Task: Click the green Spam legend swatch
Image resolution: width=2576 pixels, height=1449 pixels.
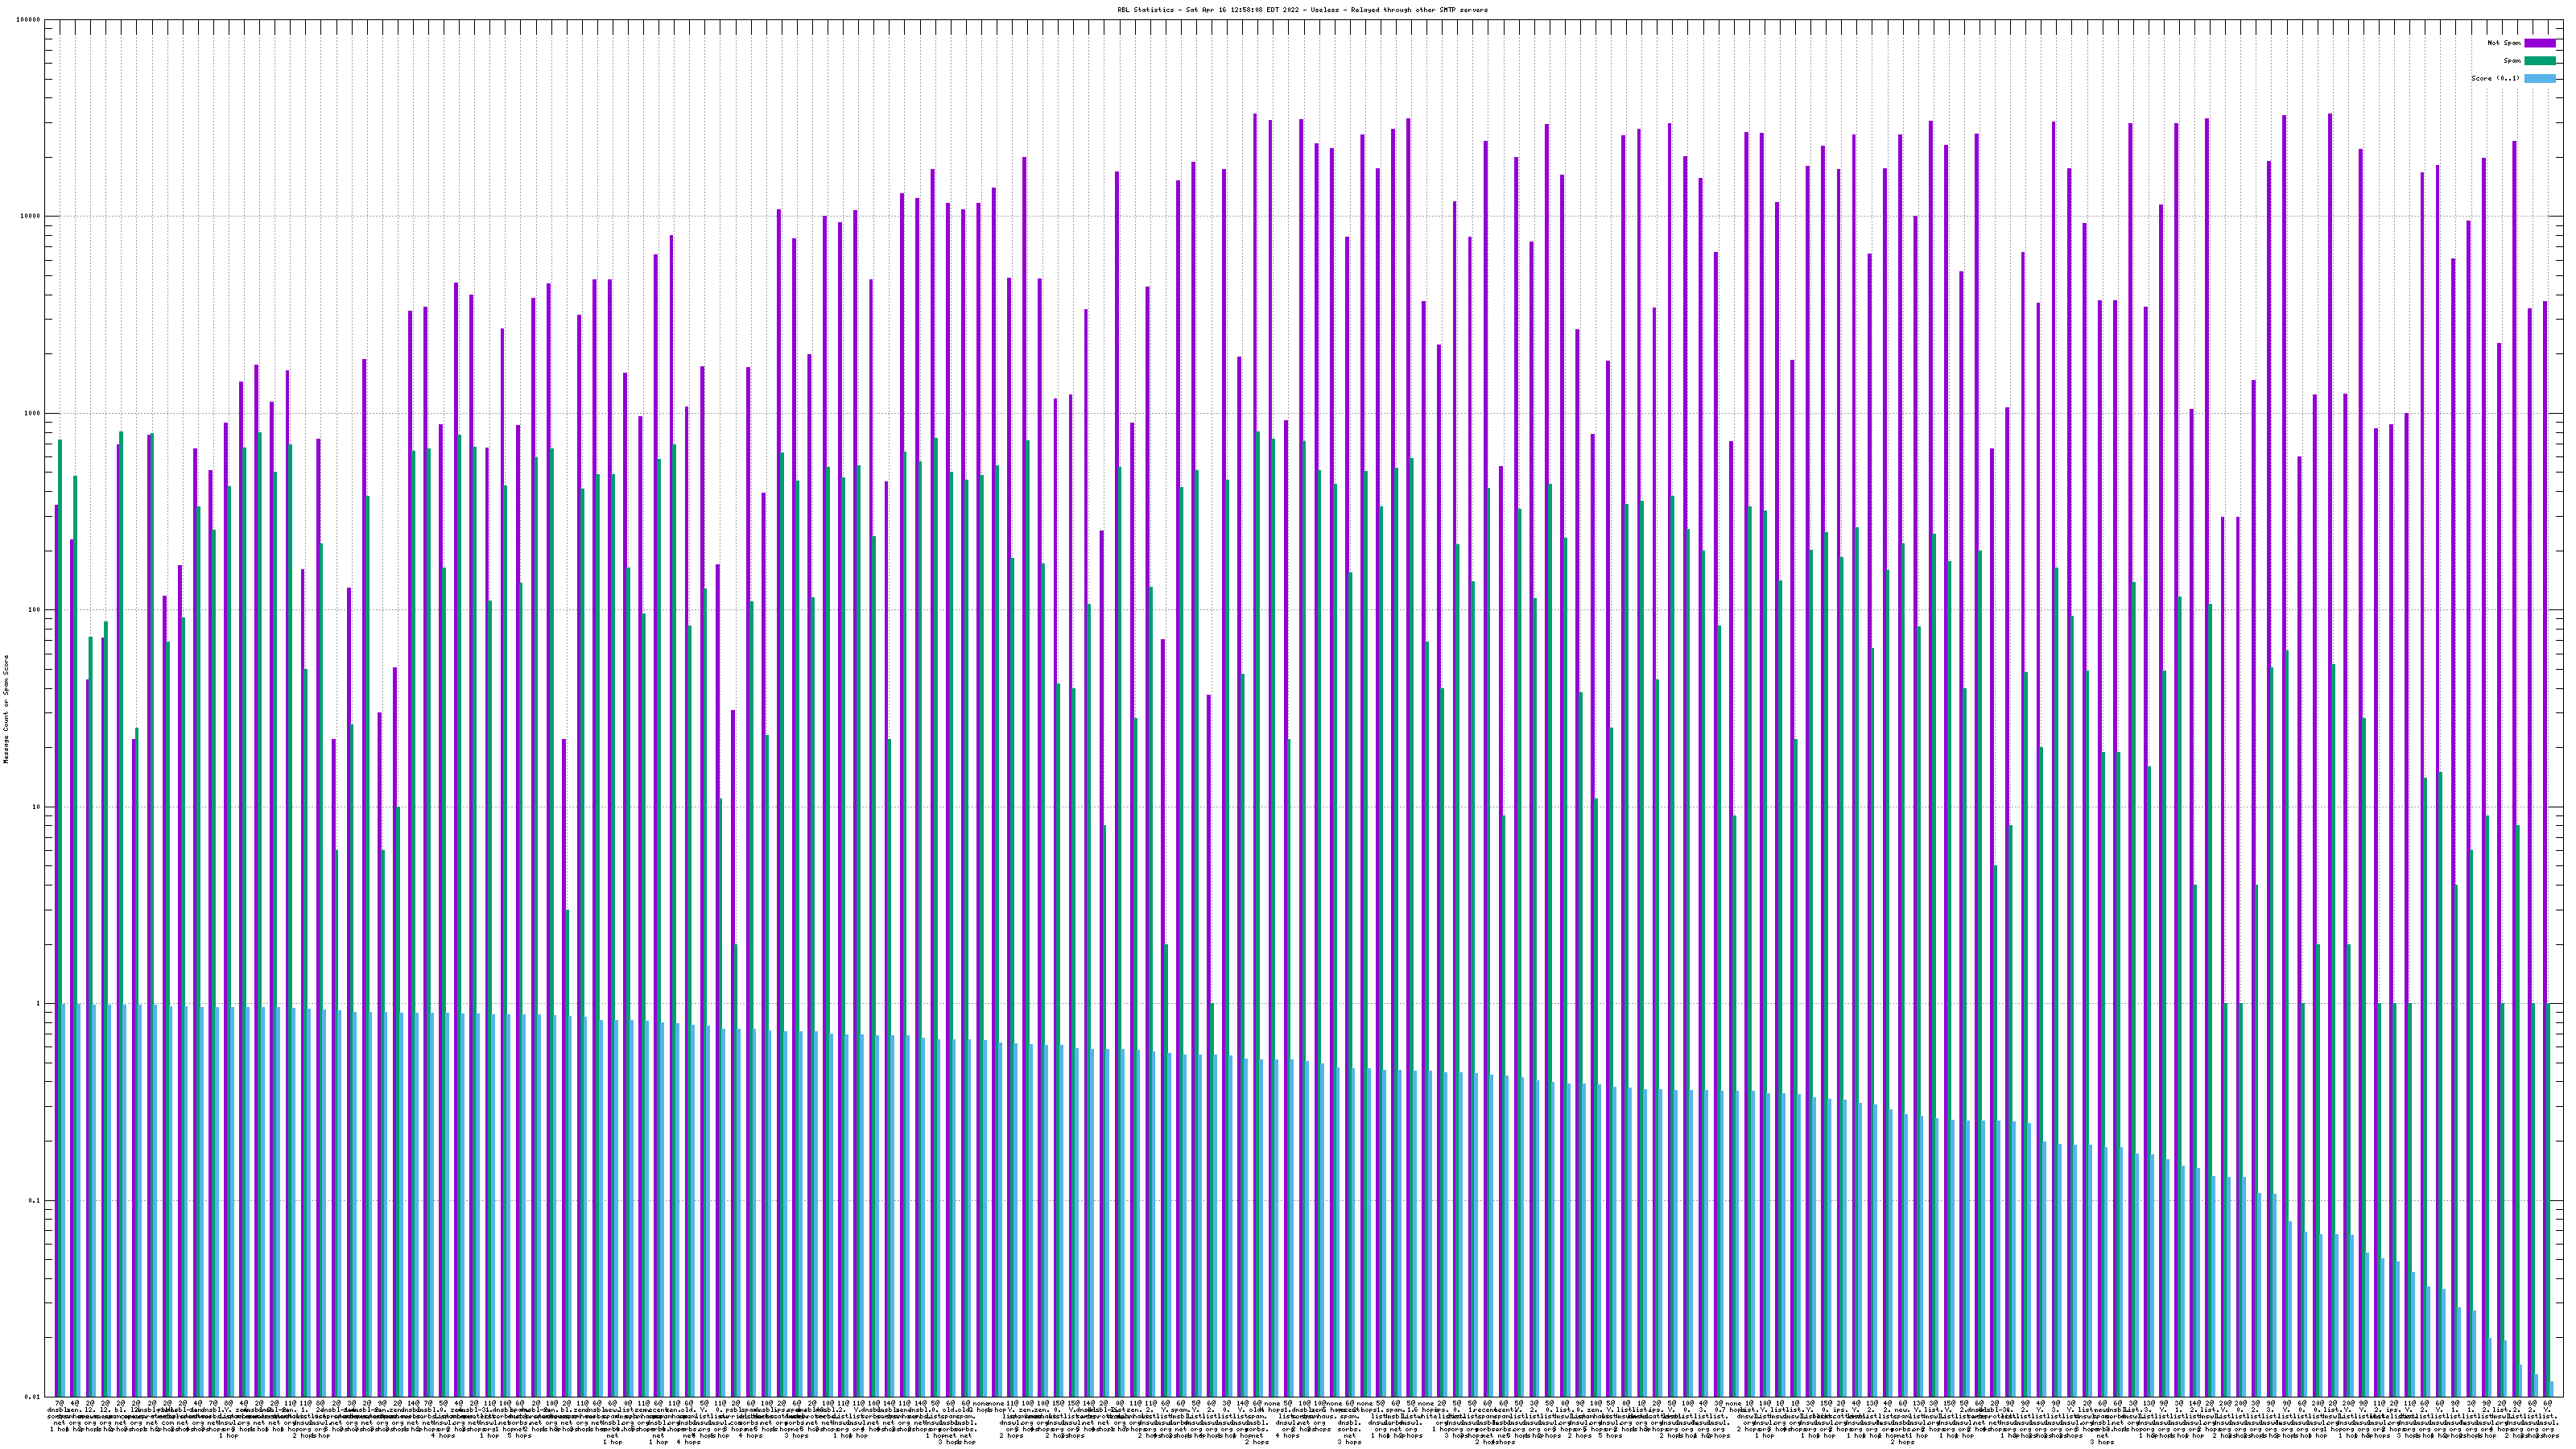Action: (x=2539, y=61)
